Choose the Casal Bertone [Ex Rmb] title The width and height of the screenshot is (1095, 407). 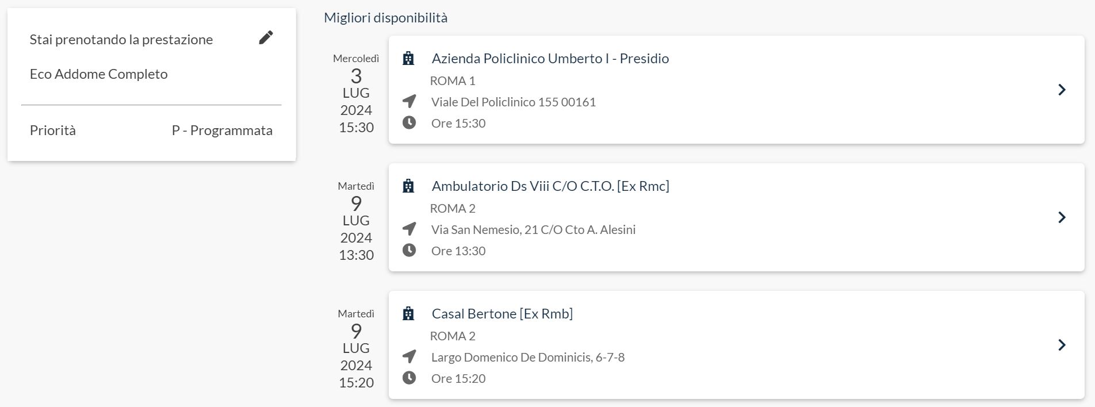click(x=502, y=314)
